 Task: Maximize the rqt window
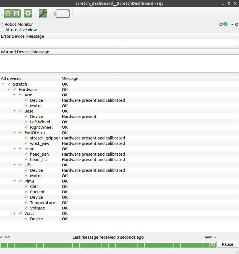[229, 3]
